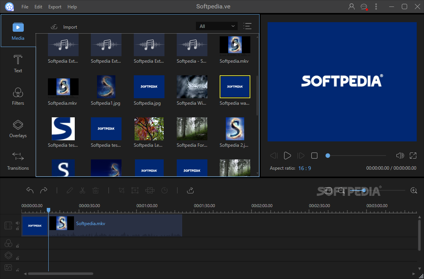This screenshot has width=424, height=279.
Task: Open the list view options menu
Action: [248, 26]
